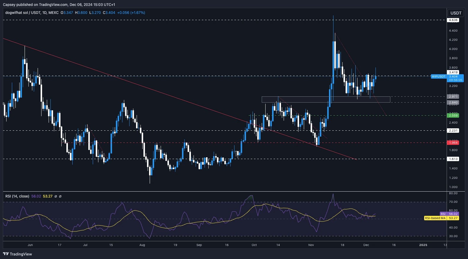Click the 1.000 price axis tick
Image resolution: width=468 pixels, height=259 pixels.
(x=453, y=187)
